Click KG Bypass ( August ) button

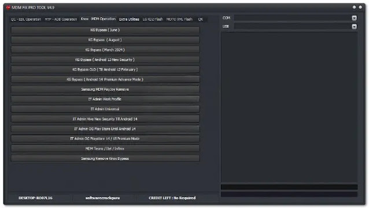(x=105, y=40)
